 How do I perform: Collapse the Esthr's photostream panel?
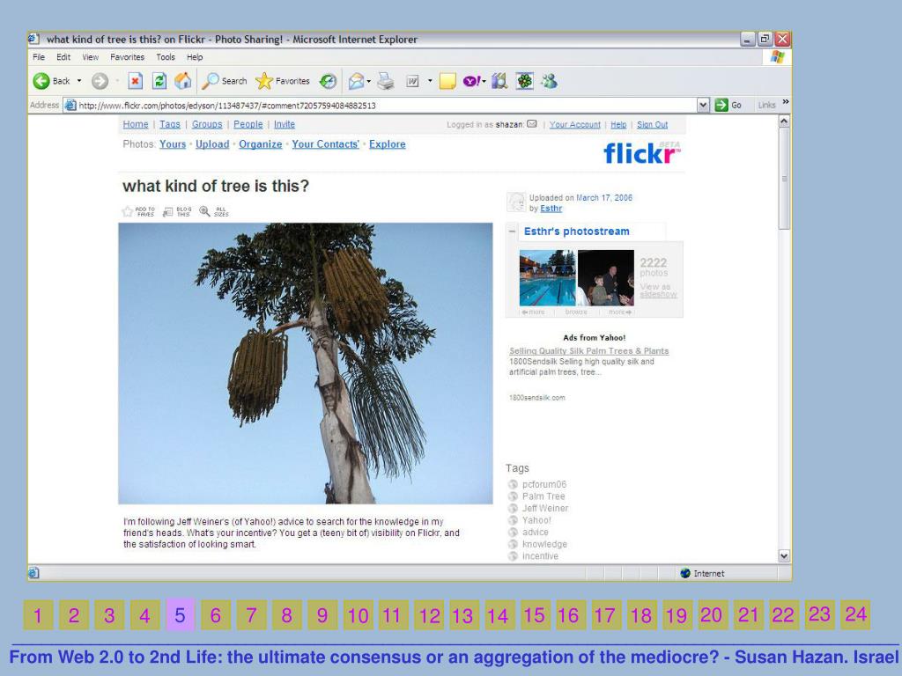tap(512, 231)
